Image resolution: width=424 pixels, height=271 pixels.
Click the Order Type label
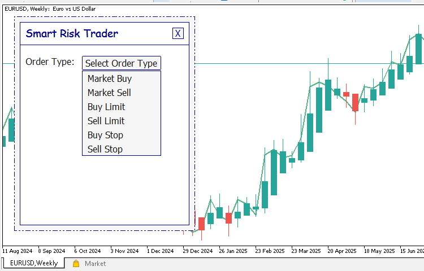(x=50, y=62)
